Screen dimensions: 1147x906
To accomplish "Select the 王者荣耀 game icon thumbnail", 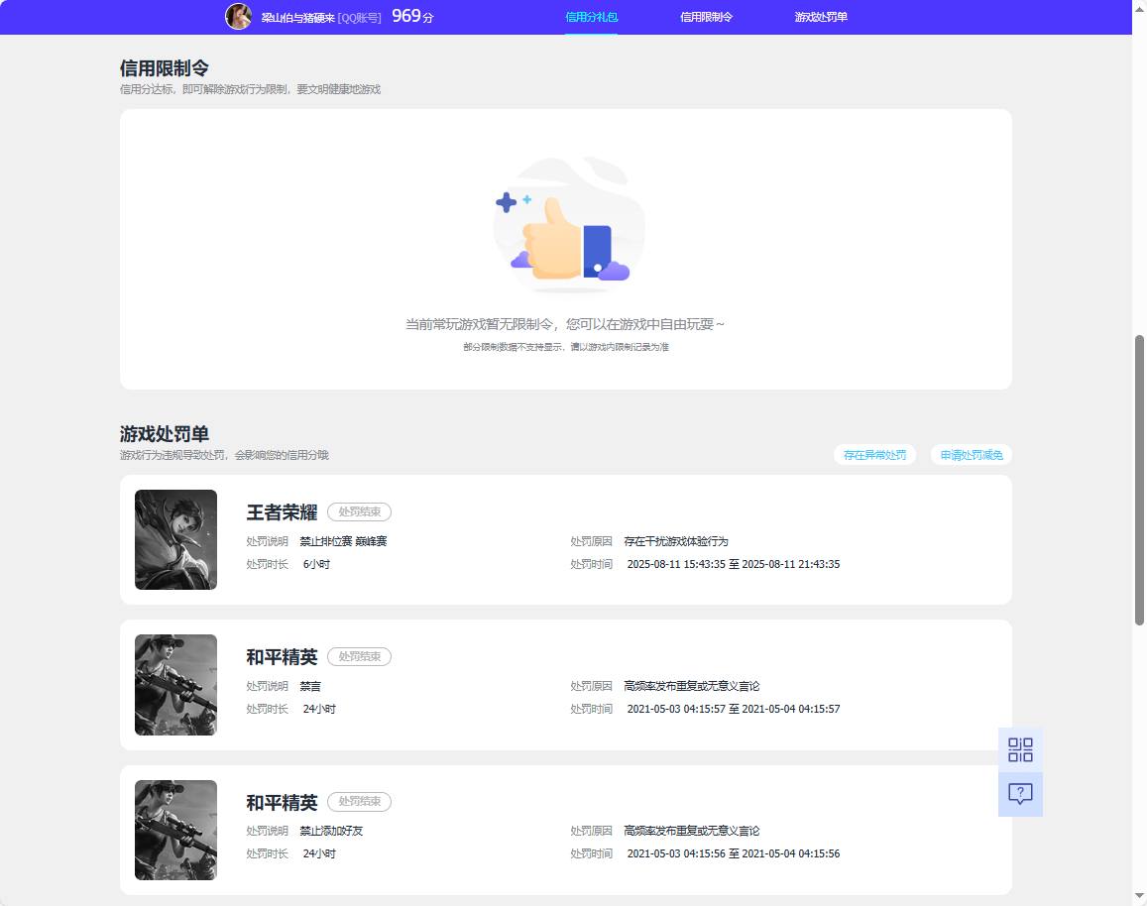I will 175,539.
